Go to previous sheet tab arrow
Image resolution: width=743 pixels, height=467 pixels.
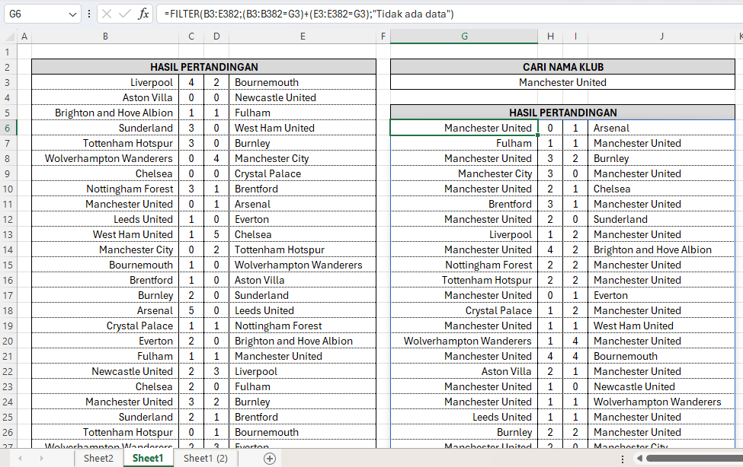(20, 458)
